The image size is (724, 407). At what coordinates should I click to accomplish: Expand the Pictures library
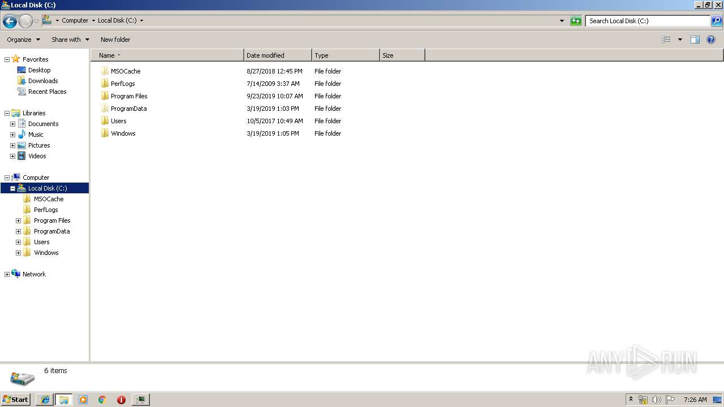click(12, 145)
